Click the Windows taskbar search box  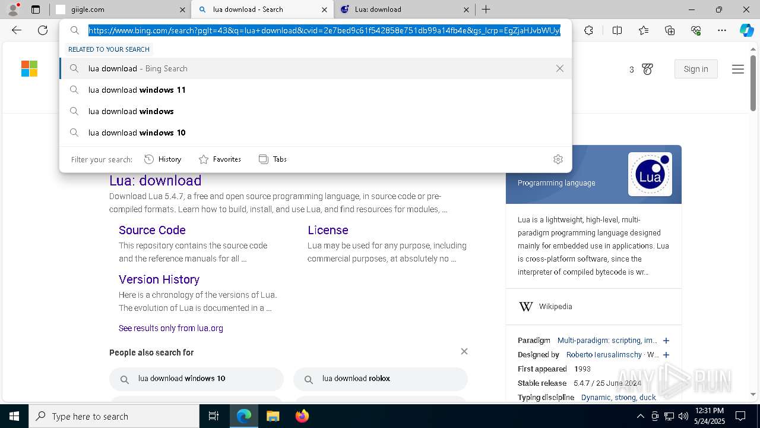pyautogui.click(x=114, y=416)
